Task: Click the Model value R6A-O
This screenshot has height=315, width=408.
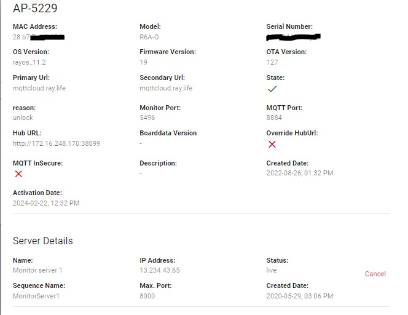Action: (x=150, y=37)
